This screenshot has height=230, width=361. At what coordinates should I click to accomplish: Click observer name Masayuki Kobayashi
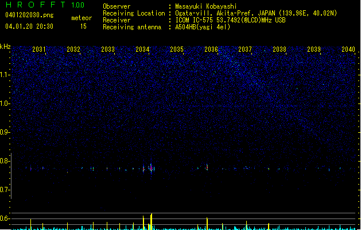206,6
